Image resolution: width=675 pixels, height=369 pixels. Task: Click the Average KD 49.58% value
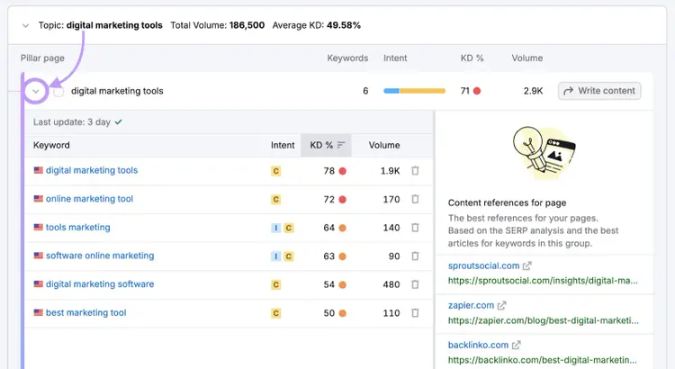(344, 25)
